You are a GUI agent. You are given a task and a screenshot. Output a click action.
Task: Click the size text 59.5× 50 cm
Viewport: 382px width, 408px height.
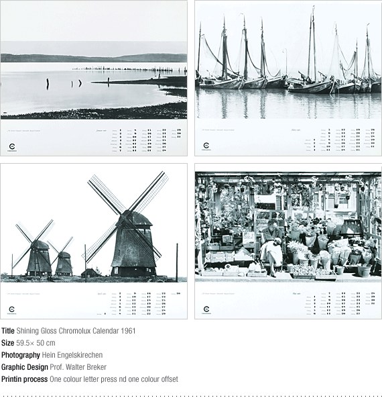tap(36, 343)
